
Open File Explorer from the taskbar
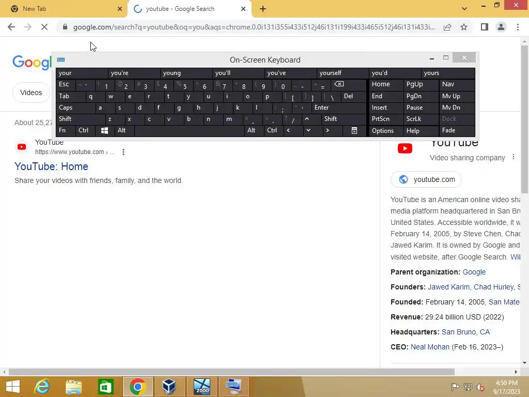tap(73, 387)
